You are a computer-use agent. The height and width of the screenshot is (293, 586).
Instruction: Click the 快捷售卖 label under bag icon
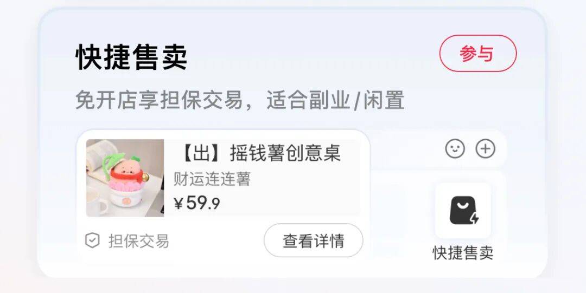463,253
